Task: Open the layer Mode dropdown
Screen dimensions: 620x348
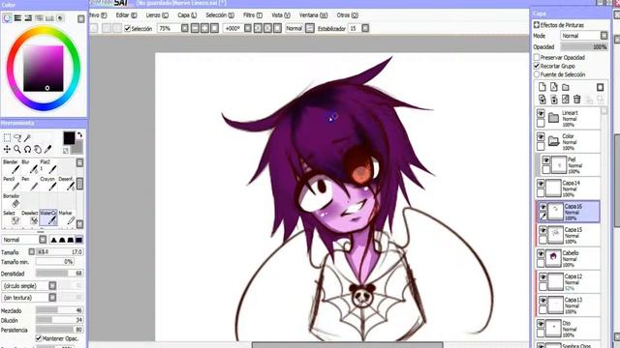Action: tap(604, 36)
